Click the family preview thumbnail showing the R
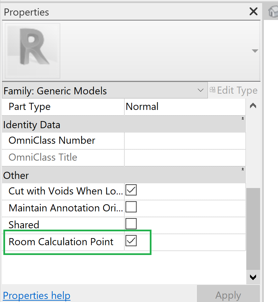The image size is (278, 302). [x=32, y=51]
